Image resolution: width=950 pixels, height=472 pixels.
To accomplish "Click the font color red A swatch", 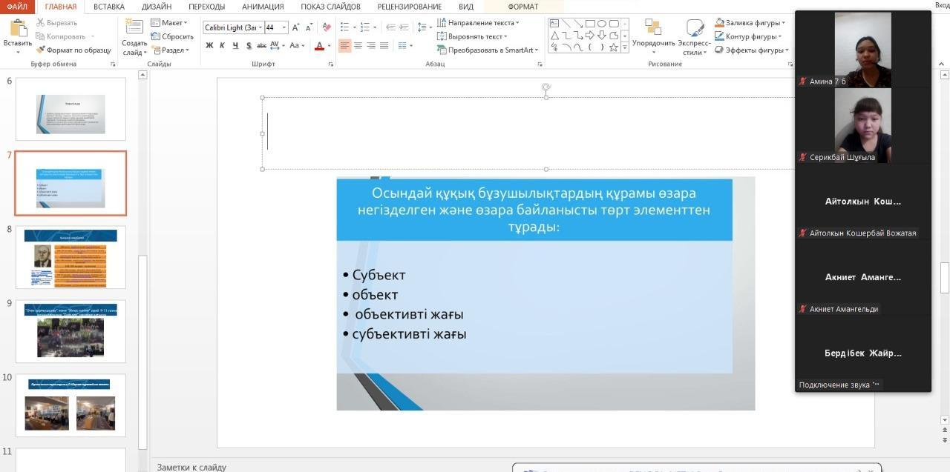I will [x=319, y=46].
